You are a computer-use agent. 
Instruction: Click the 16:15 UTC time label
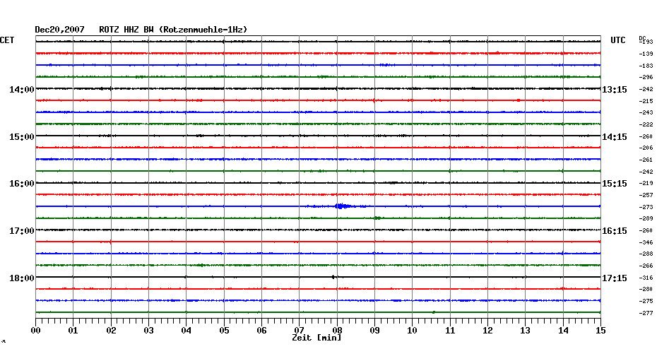615,231
